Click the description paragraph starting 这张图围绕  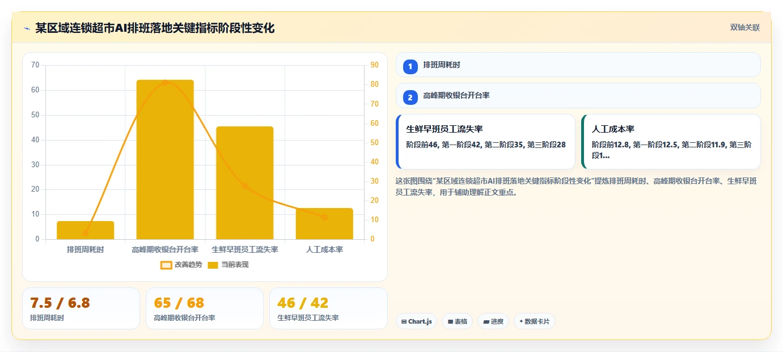(x=575, y=186)
